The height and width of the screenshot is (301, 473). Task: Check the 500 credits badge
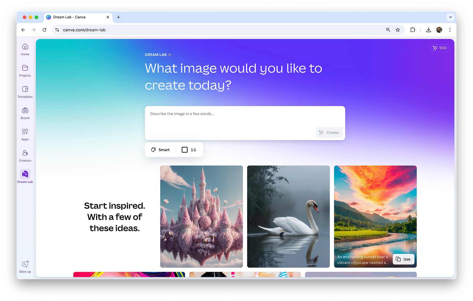click(440, 48)
